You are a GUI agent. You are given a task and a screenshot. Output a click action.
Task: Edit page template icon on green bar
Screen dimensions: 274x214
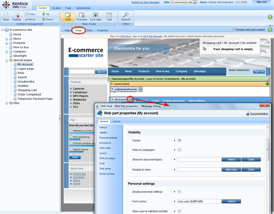pyautogui.click(x=268, y=79)
